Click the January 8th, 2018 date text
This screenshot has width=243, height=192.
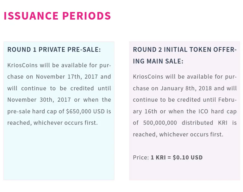click(186, 88)
